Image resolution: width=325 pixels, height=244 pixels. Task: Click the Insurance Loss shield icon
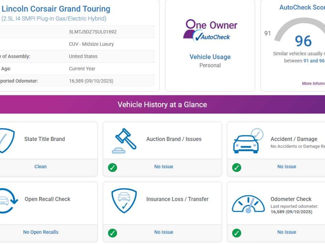[124, 201]
